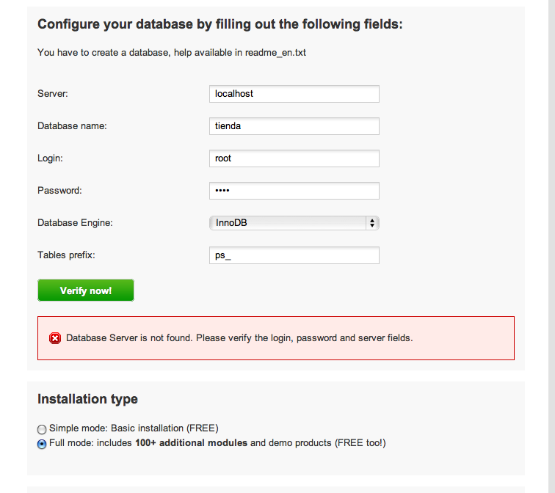Click the readme_en.txt help text line
The width and height of the screenshot is (555, 493).
pos(171,53)
